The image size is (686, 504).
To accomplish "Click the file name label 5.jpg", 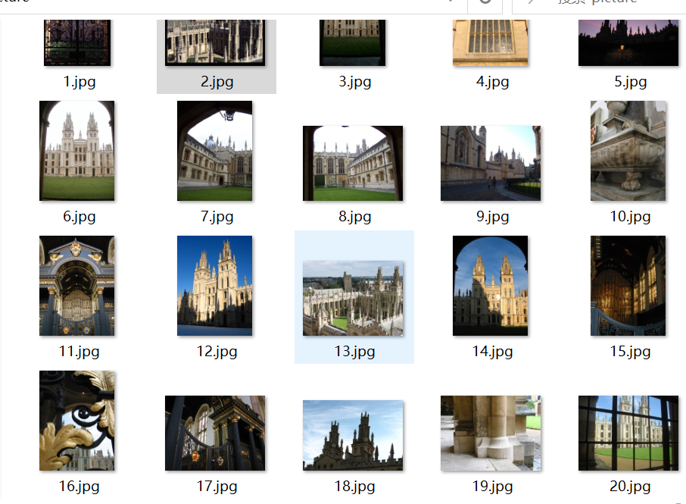I will [x=631, y=81].
